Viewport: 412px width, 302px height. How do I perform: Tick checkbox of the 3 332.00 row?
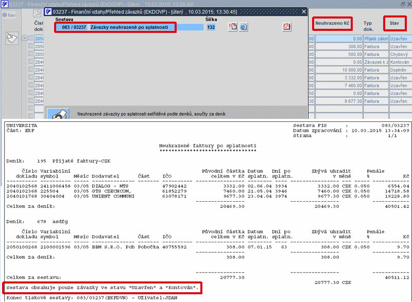31,77
